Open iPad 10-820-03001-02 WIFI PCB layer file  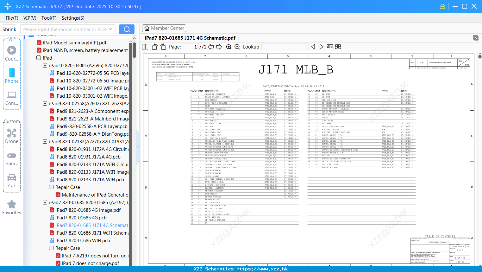point(89,88)
